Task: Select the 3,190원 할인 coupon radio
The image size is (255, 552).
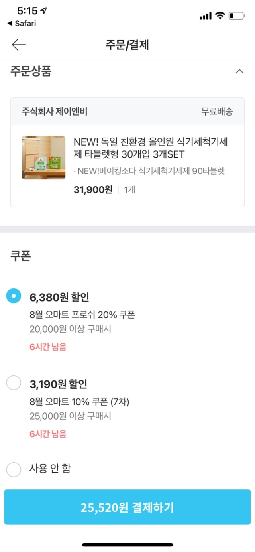Action: 14,383
